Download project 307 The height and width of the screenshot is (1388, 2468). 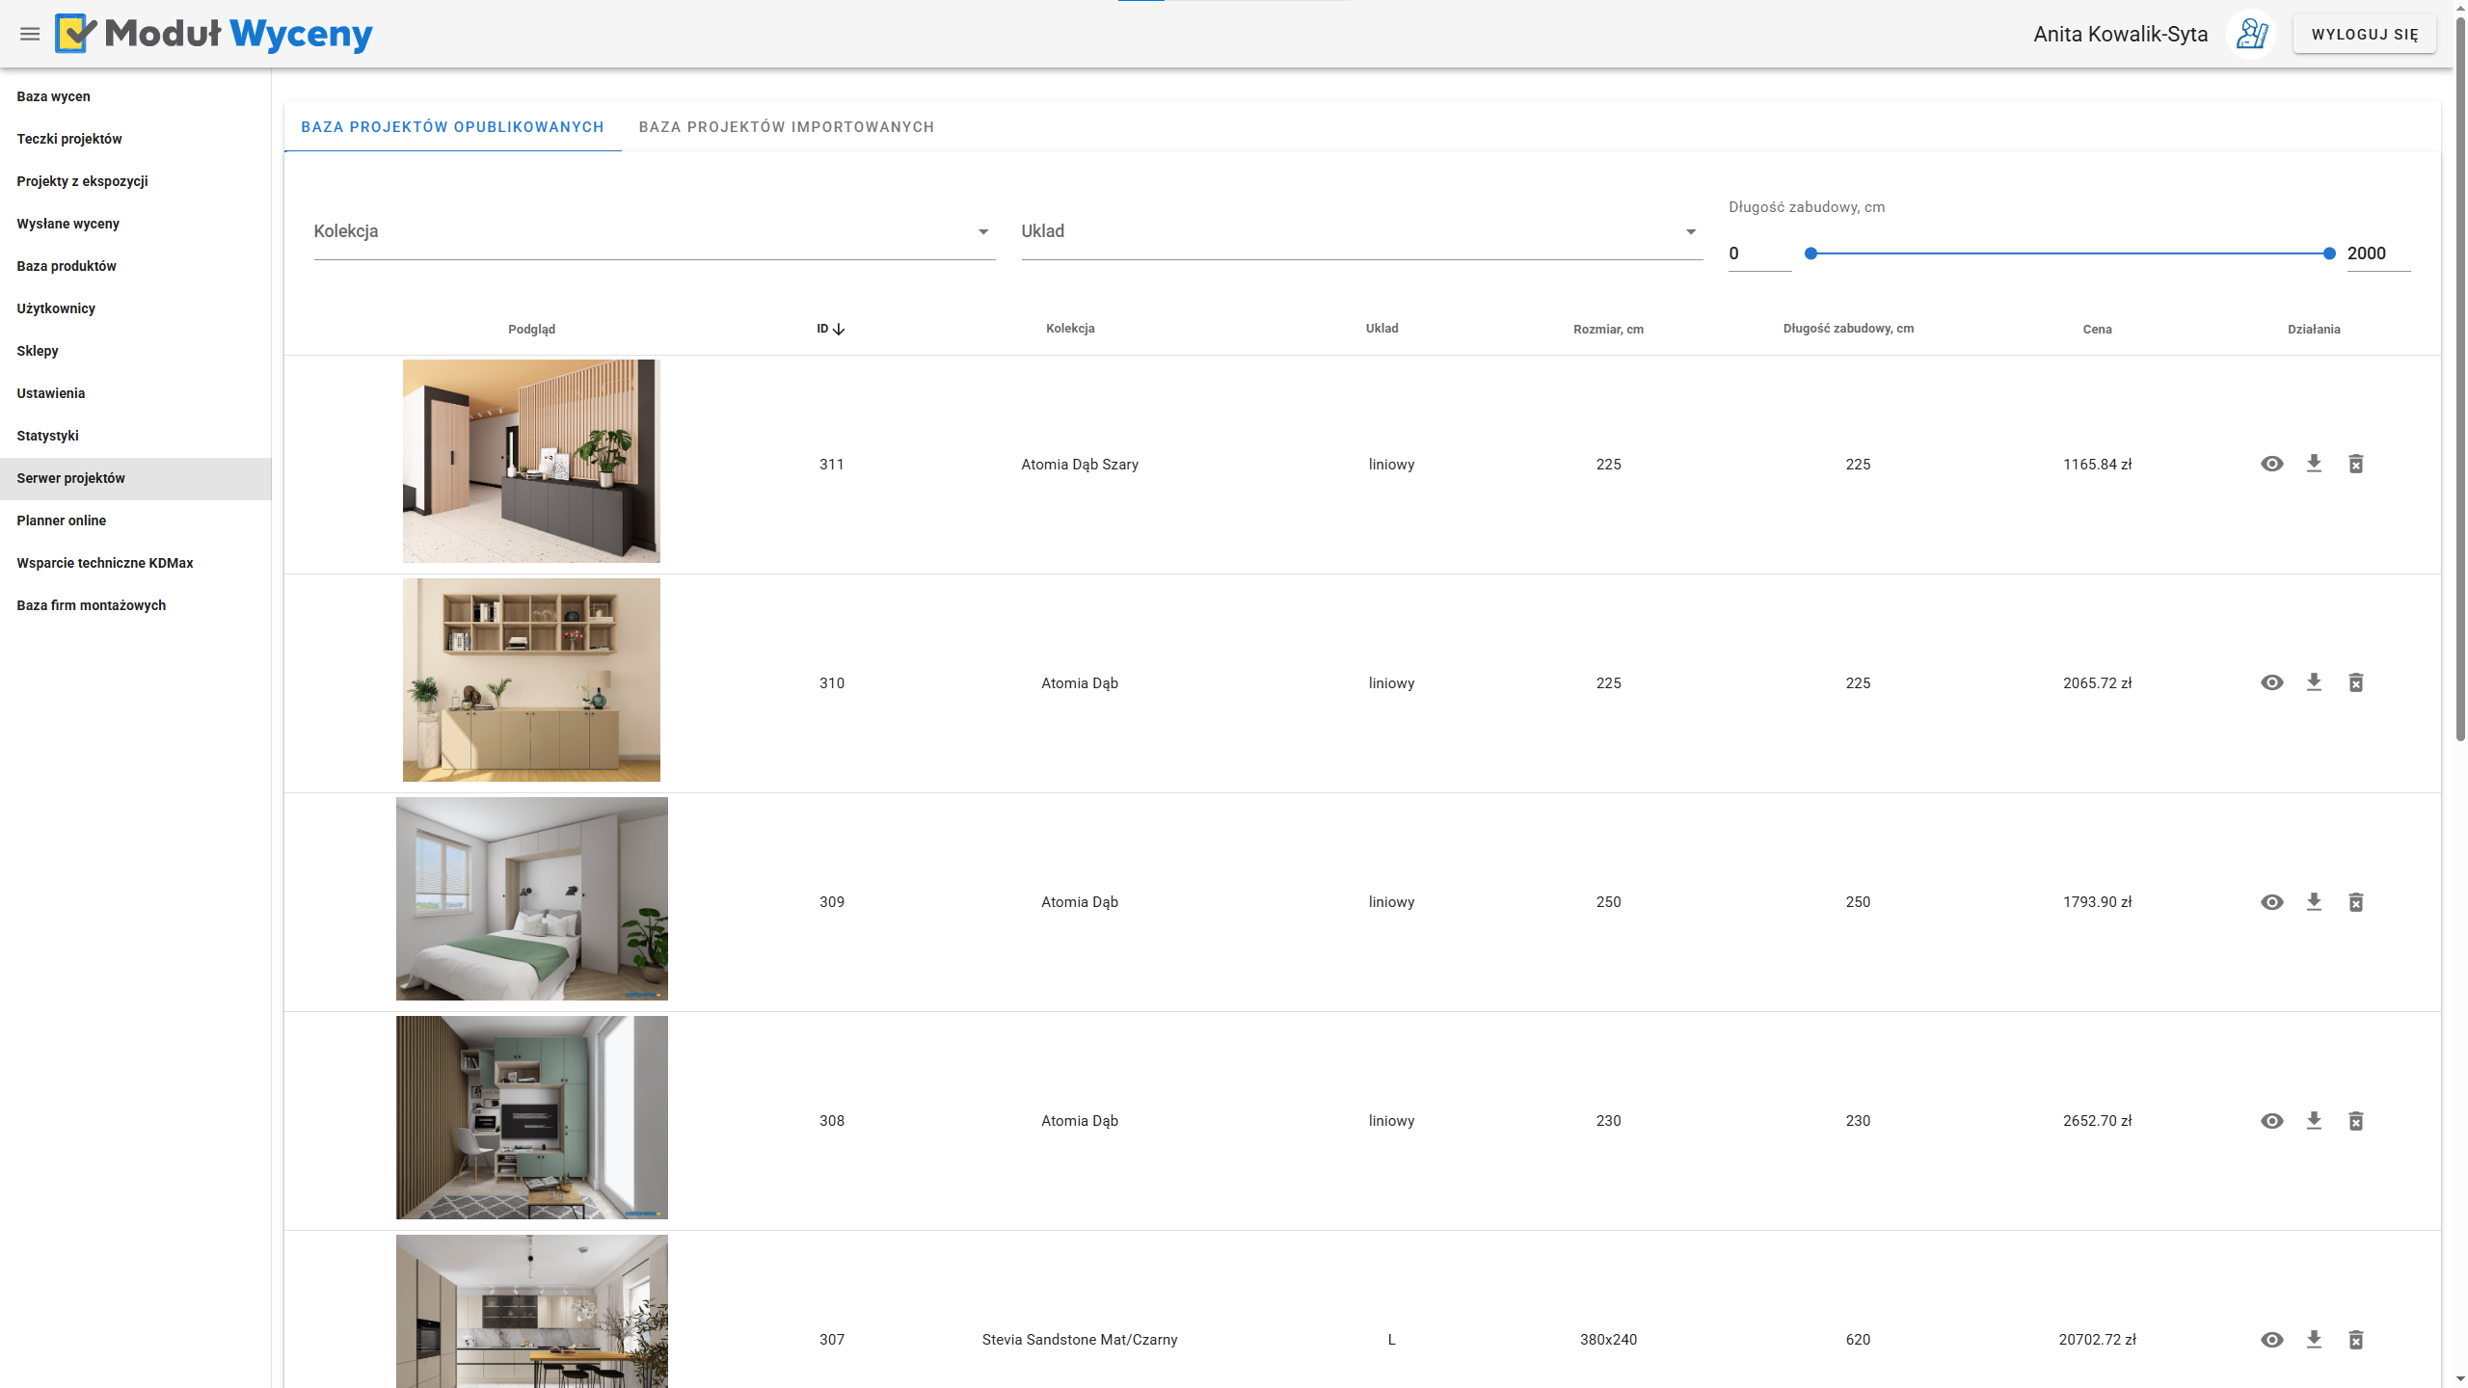coord(2314,1339)
